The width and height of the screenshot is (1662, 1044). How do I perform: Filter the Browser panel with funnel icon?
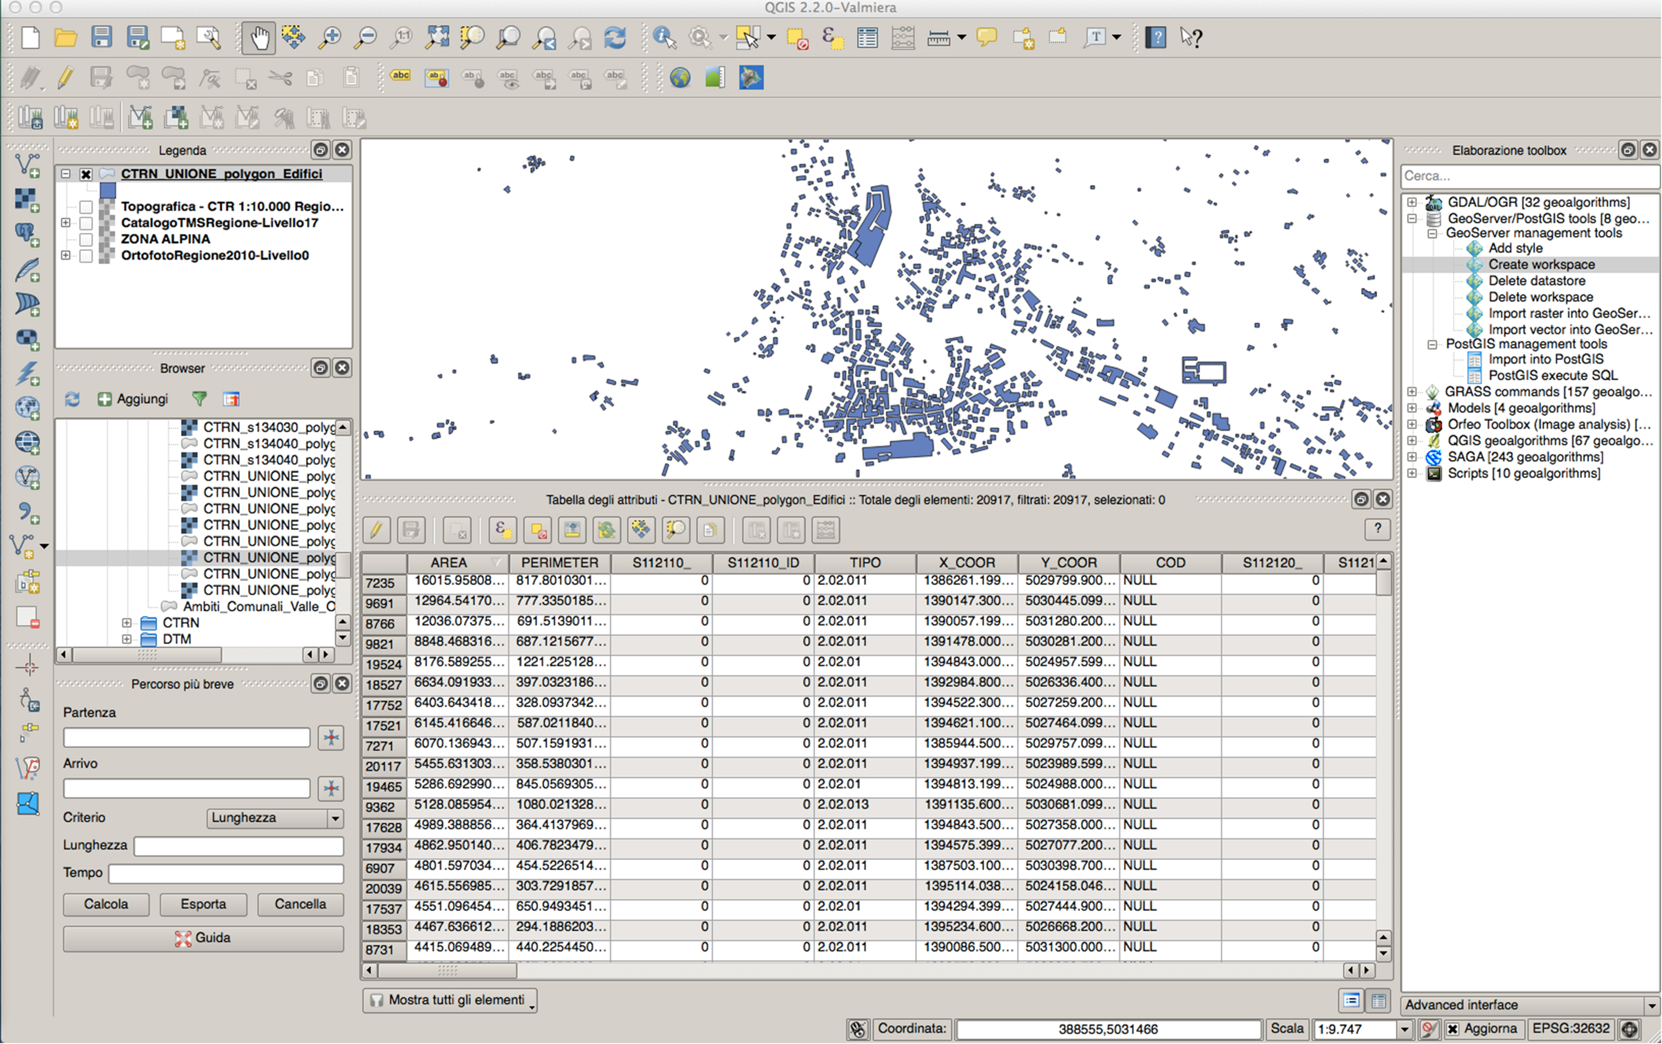(199, 399)
